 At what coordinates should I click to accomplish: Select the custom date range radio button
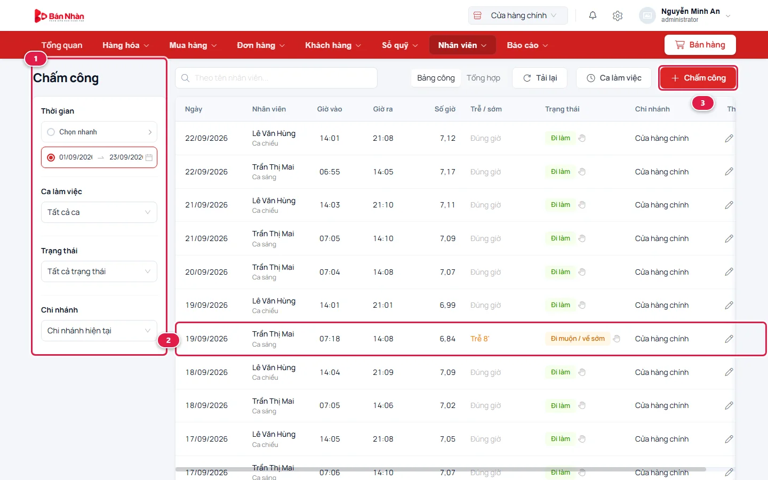tap(51, 157)
